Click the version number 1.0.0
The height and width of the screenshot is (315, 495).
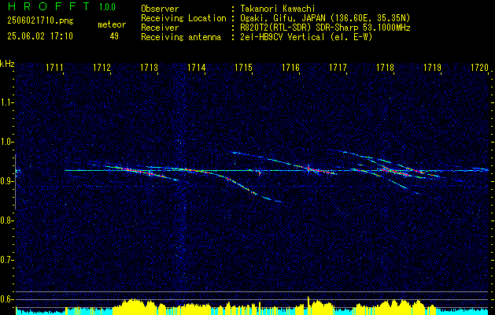point(107,6)
